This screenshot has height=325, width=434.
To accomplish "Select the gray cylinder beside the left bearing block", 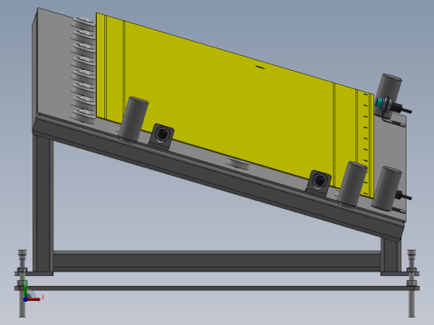I will click(134, 119).
